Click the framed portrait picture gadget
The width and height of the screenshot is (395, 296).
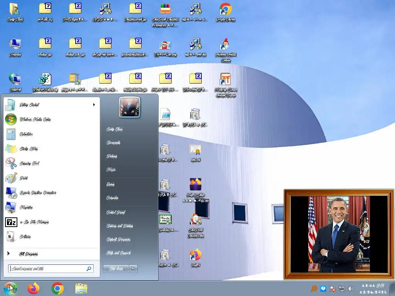339,234
